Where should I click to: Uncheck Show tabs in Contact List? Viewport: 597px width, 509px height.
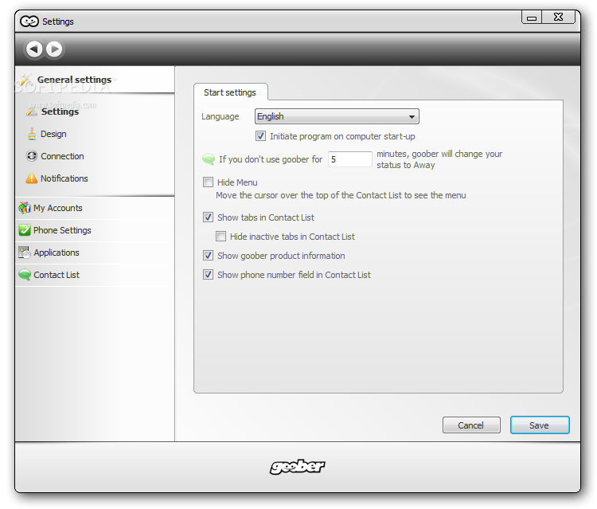[x=209, y=217]
